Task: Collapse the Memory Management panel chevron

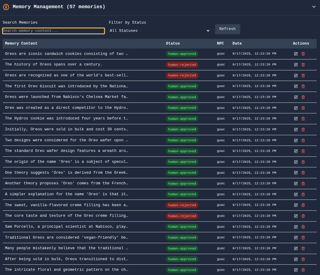Action: pyautogui.click(x=314, y=7)
